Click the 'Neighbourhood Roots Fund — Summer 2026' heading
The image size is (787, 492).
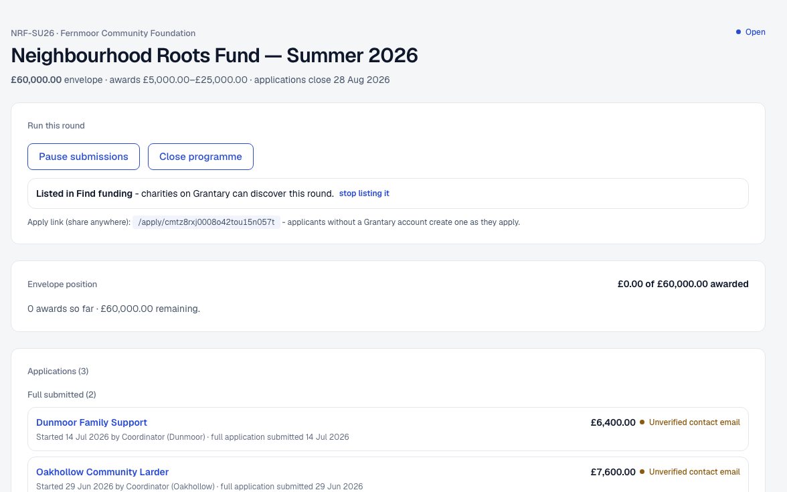click(214, 55)
